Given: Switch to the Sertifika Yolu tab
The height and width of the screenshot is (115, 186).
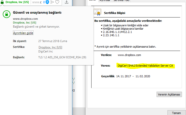Looking at the screenshot, I should (x=121, y=1).
